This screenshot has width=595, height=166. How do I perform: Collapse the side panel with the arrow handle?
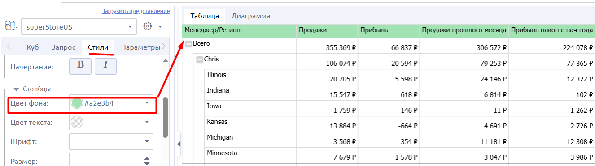(179, 144)
